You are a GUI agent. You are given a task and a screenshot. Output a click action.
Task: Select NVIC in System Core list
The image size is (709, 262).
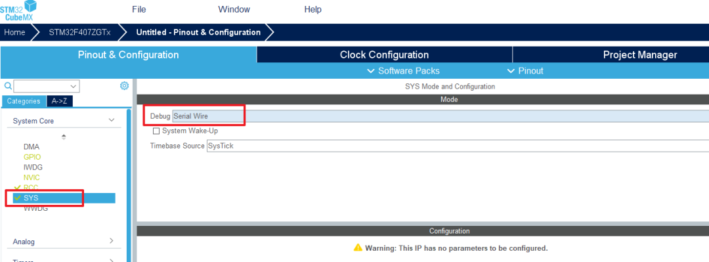[x=32, y=177]
